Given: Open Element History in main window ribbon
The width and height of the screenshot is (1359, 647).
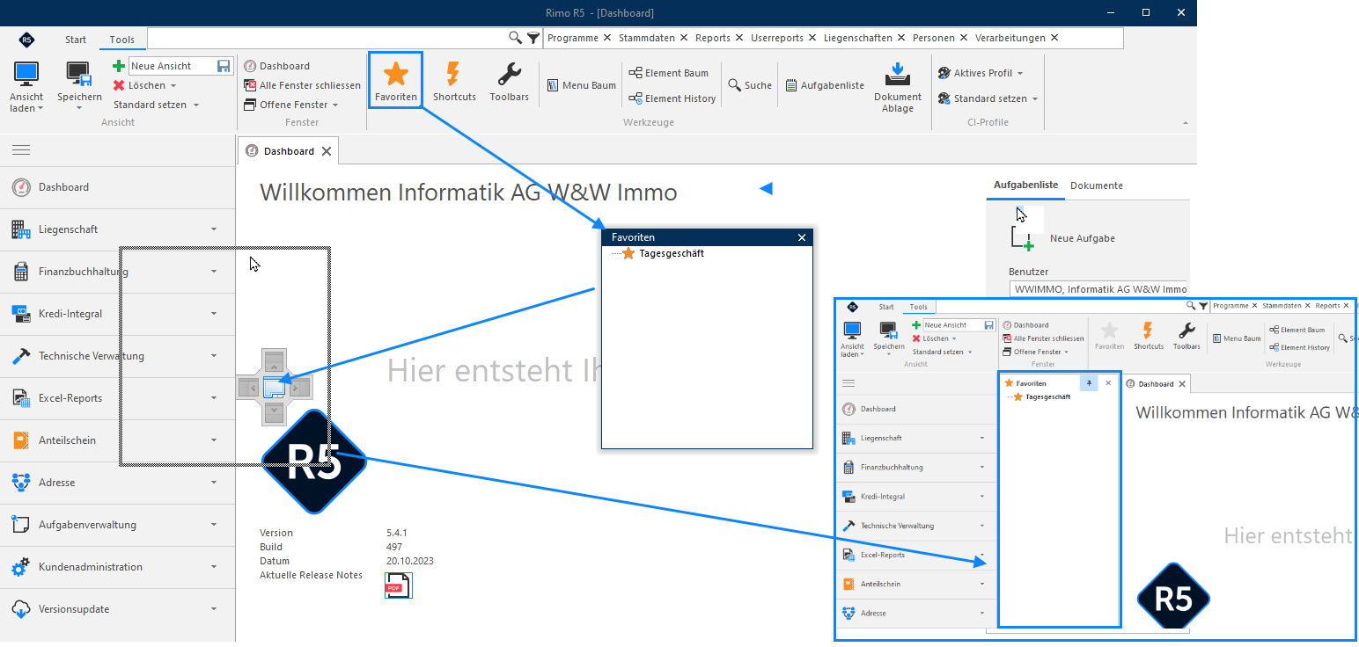Looking at the screenshot, I should pyautogui.click(x=672, y=98).
